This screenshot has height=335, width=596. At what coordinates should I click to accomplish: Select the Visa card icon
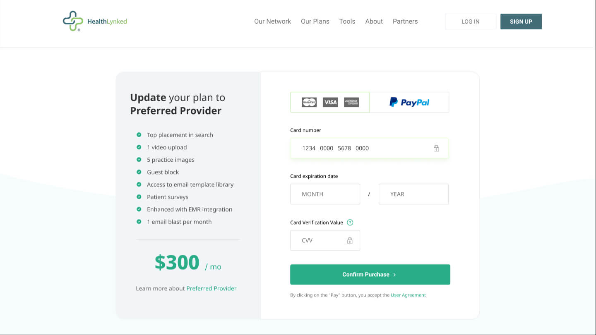tap(330, 102)
